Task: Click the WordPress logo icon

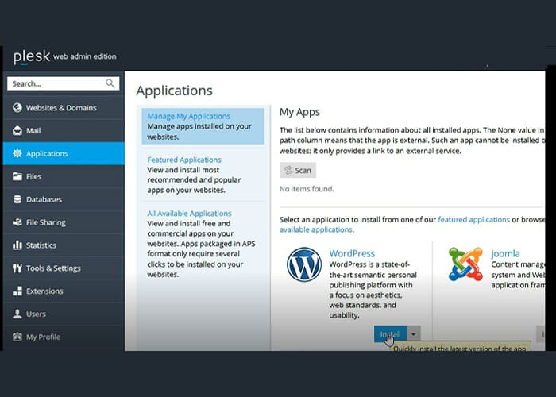Action: pyautogui.click(x=304, y=265)
